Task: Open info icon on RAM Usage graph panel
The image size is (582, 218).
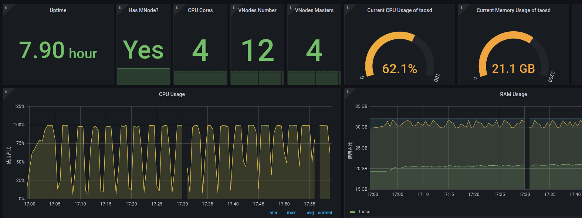Action: (348, 91)
